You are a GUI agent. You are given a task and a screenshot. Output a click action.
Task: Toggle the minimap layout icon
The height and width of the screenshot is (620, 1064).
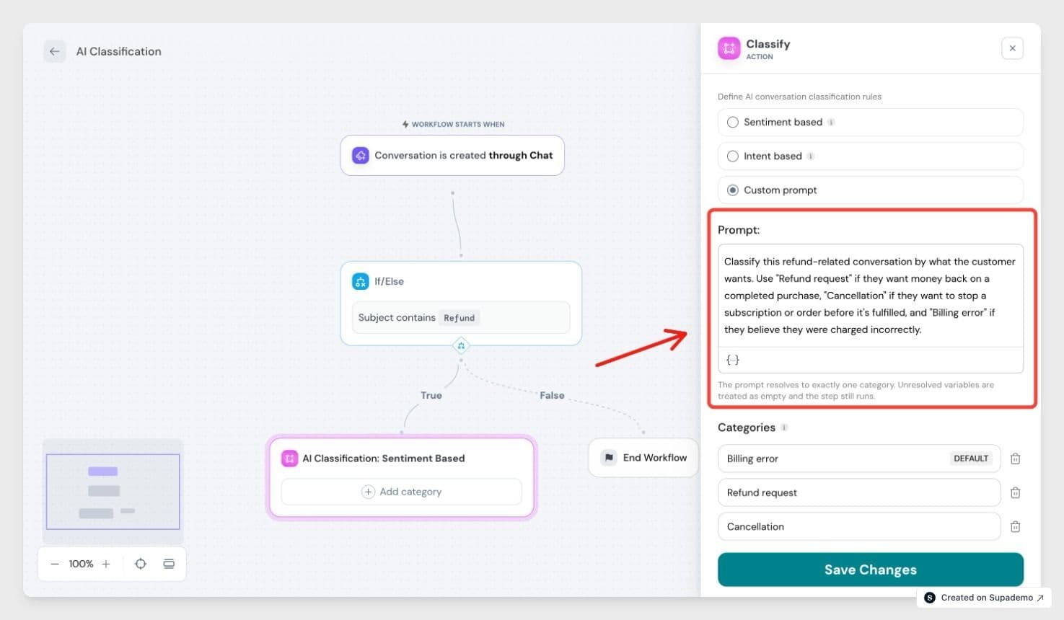click(169, 564)
